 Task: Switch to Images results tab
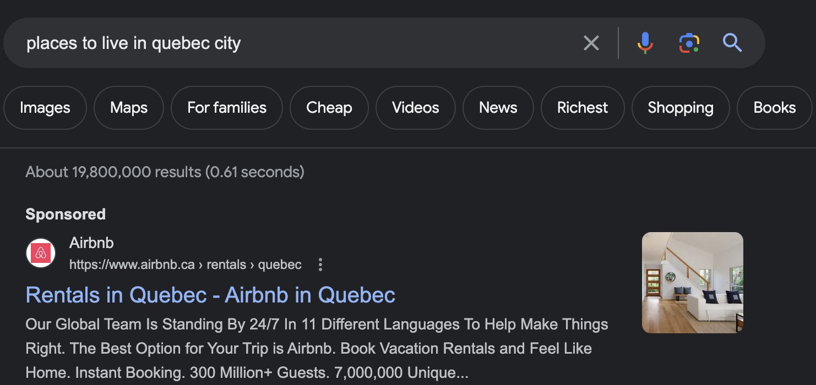[45, 108]
